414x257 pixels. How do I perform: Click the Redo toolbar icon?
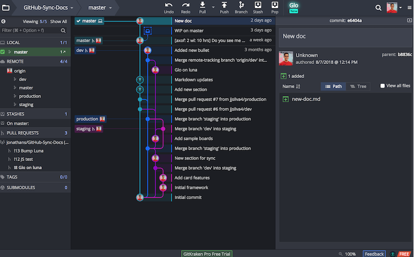coord(186,5)
